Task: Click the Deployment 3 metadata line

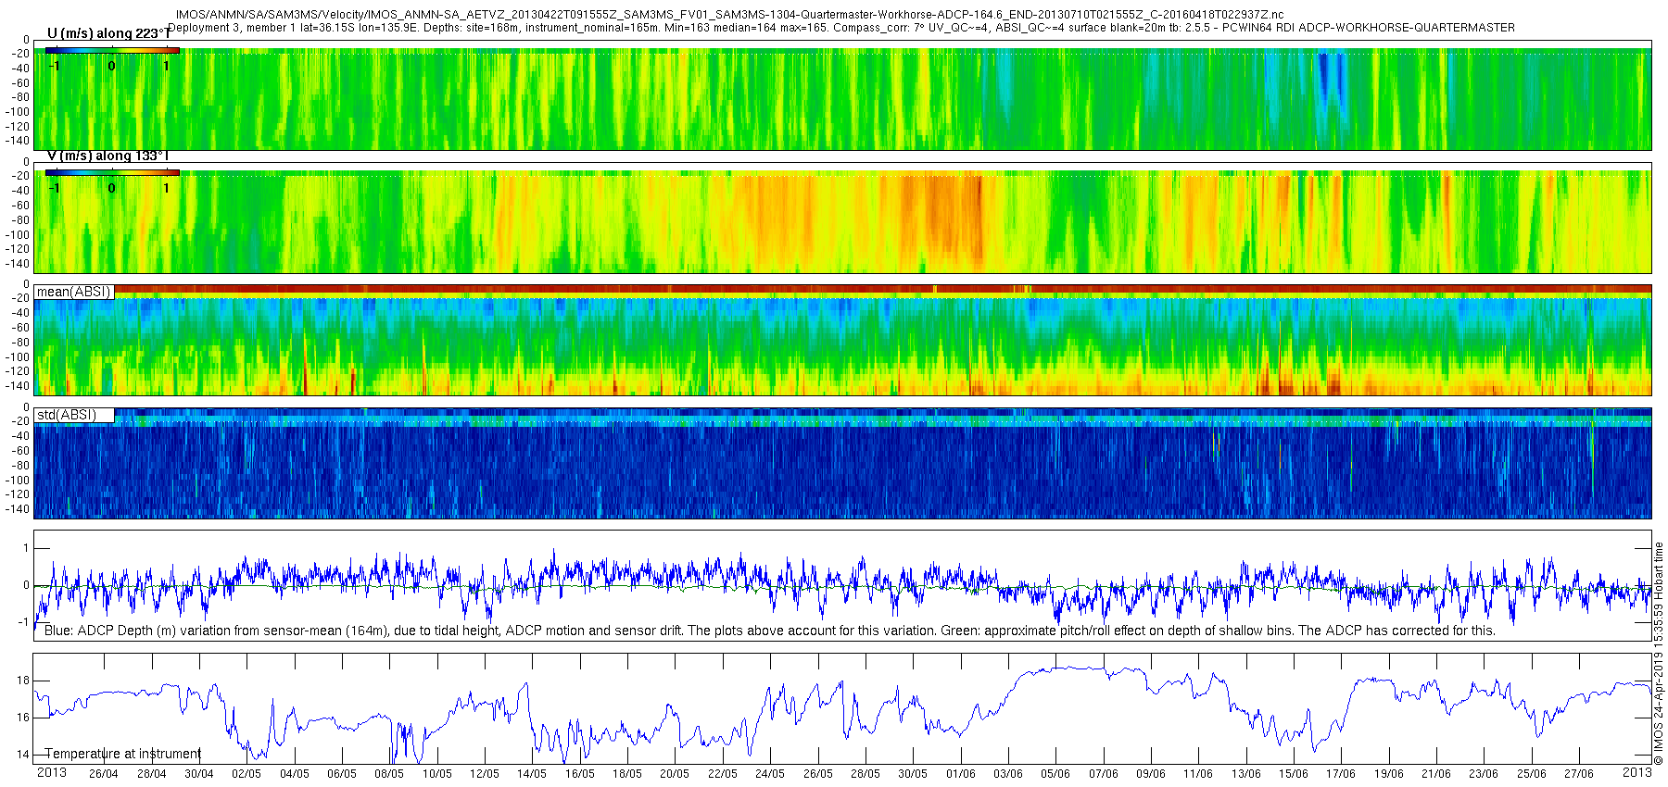Action: click(x=841, y=28)
